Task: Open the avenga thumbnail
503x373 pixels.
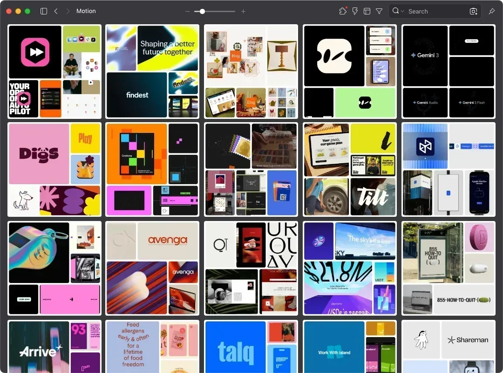Action: [152, 268]
